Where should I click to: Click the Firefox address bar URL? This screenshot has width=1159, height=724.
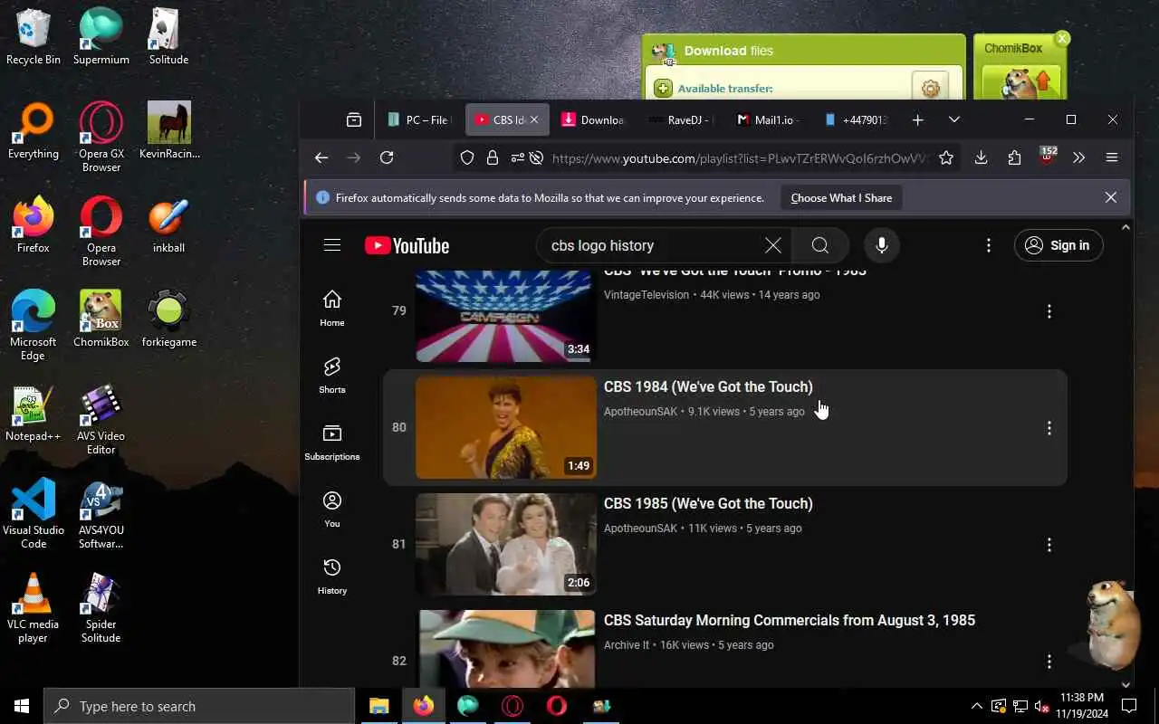[740, 158]
